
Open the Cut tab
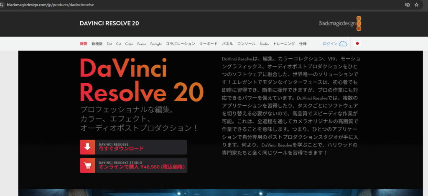(119, 44)
